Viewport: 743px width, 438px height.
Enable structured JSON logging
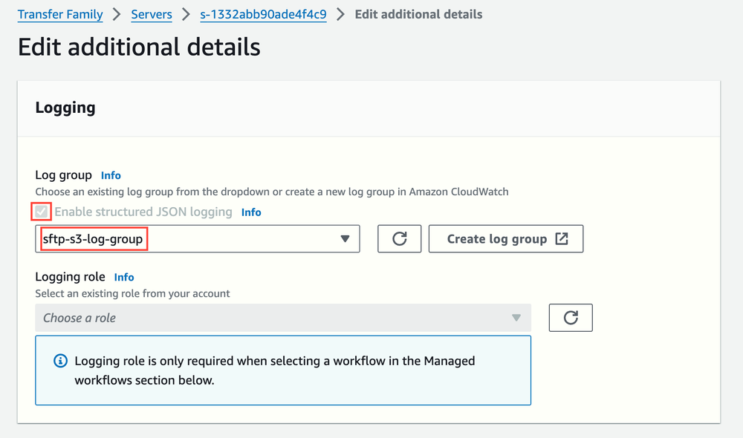coord(41,212)
